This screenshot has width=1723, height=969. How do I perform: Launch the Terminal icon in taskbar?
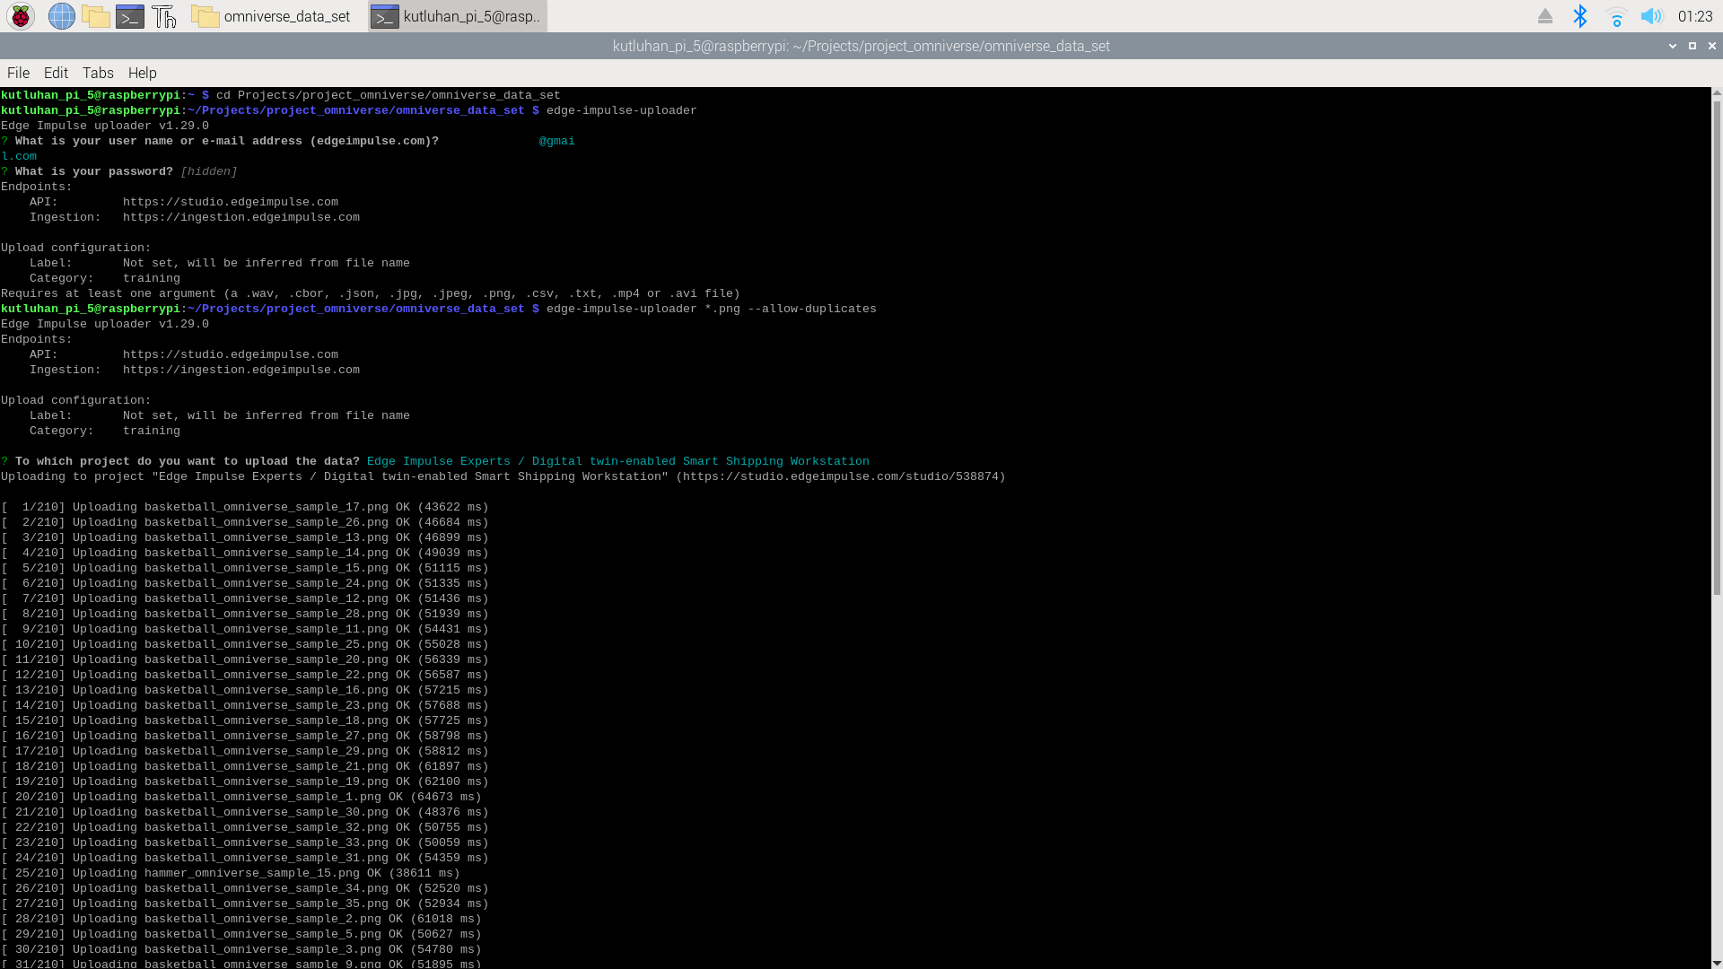[130, 16]
